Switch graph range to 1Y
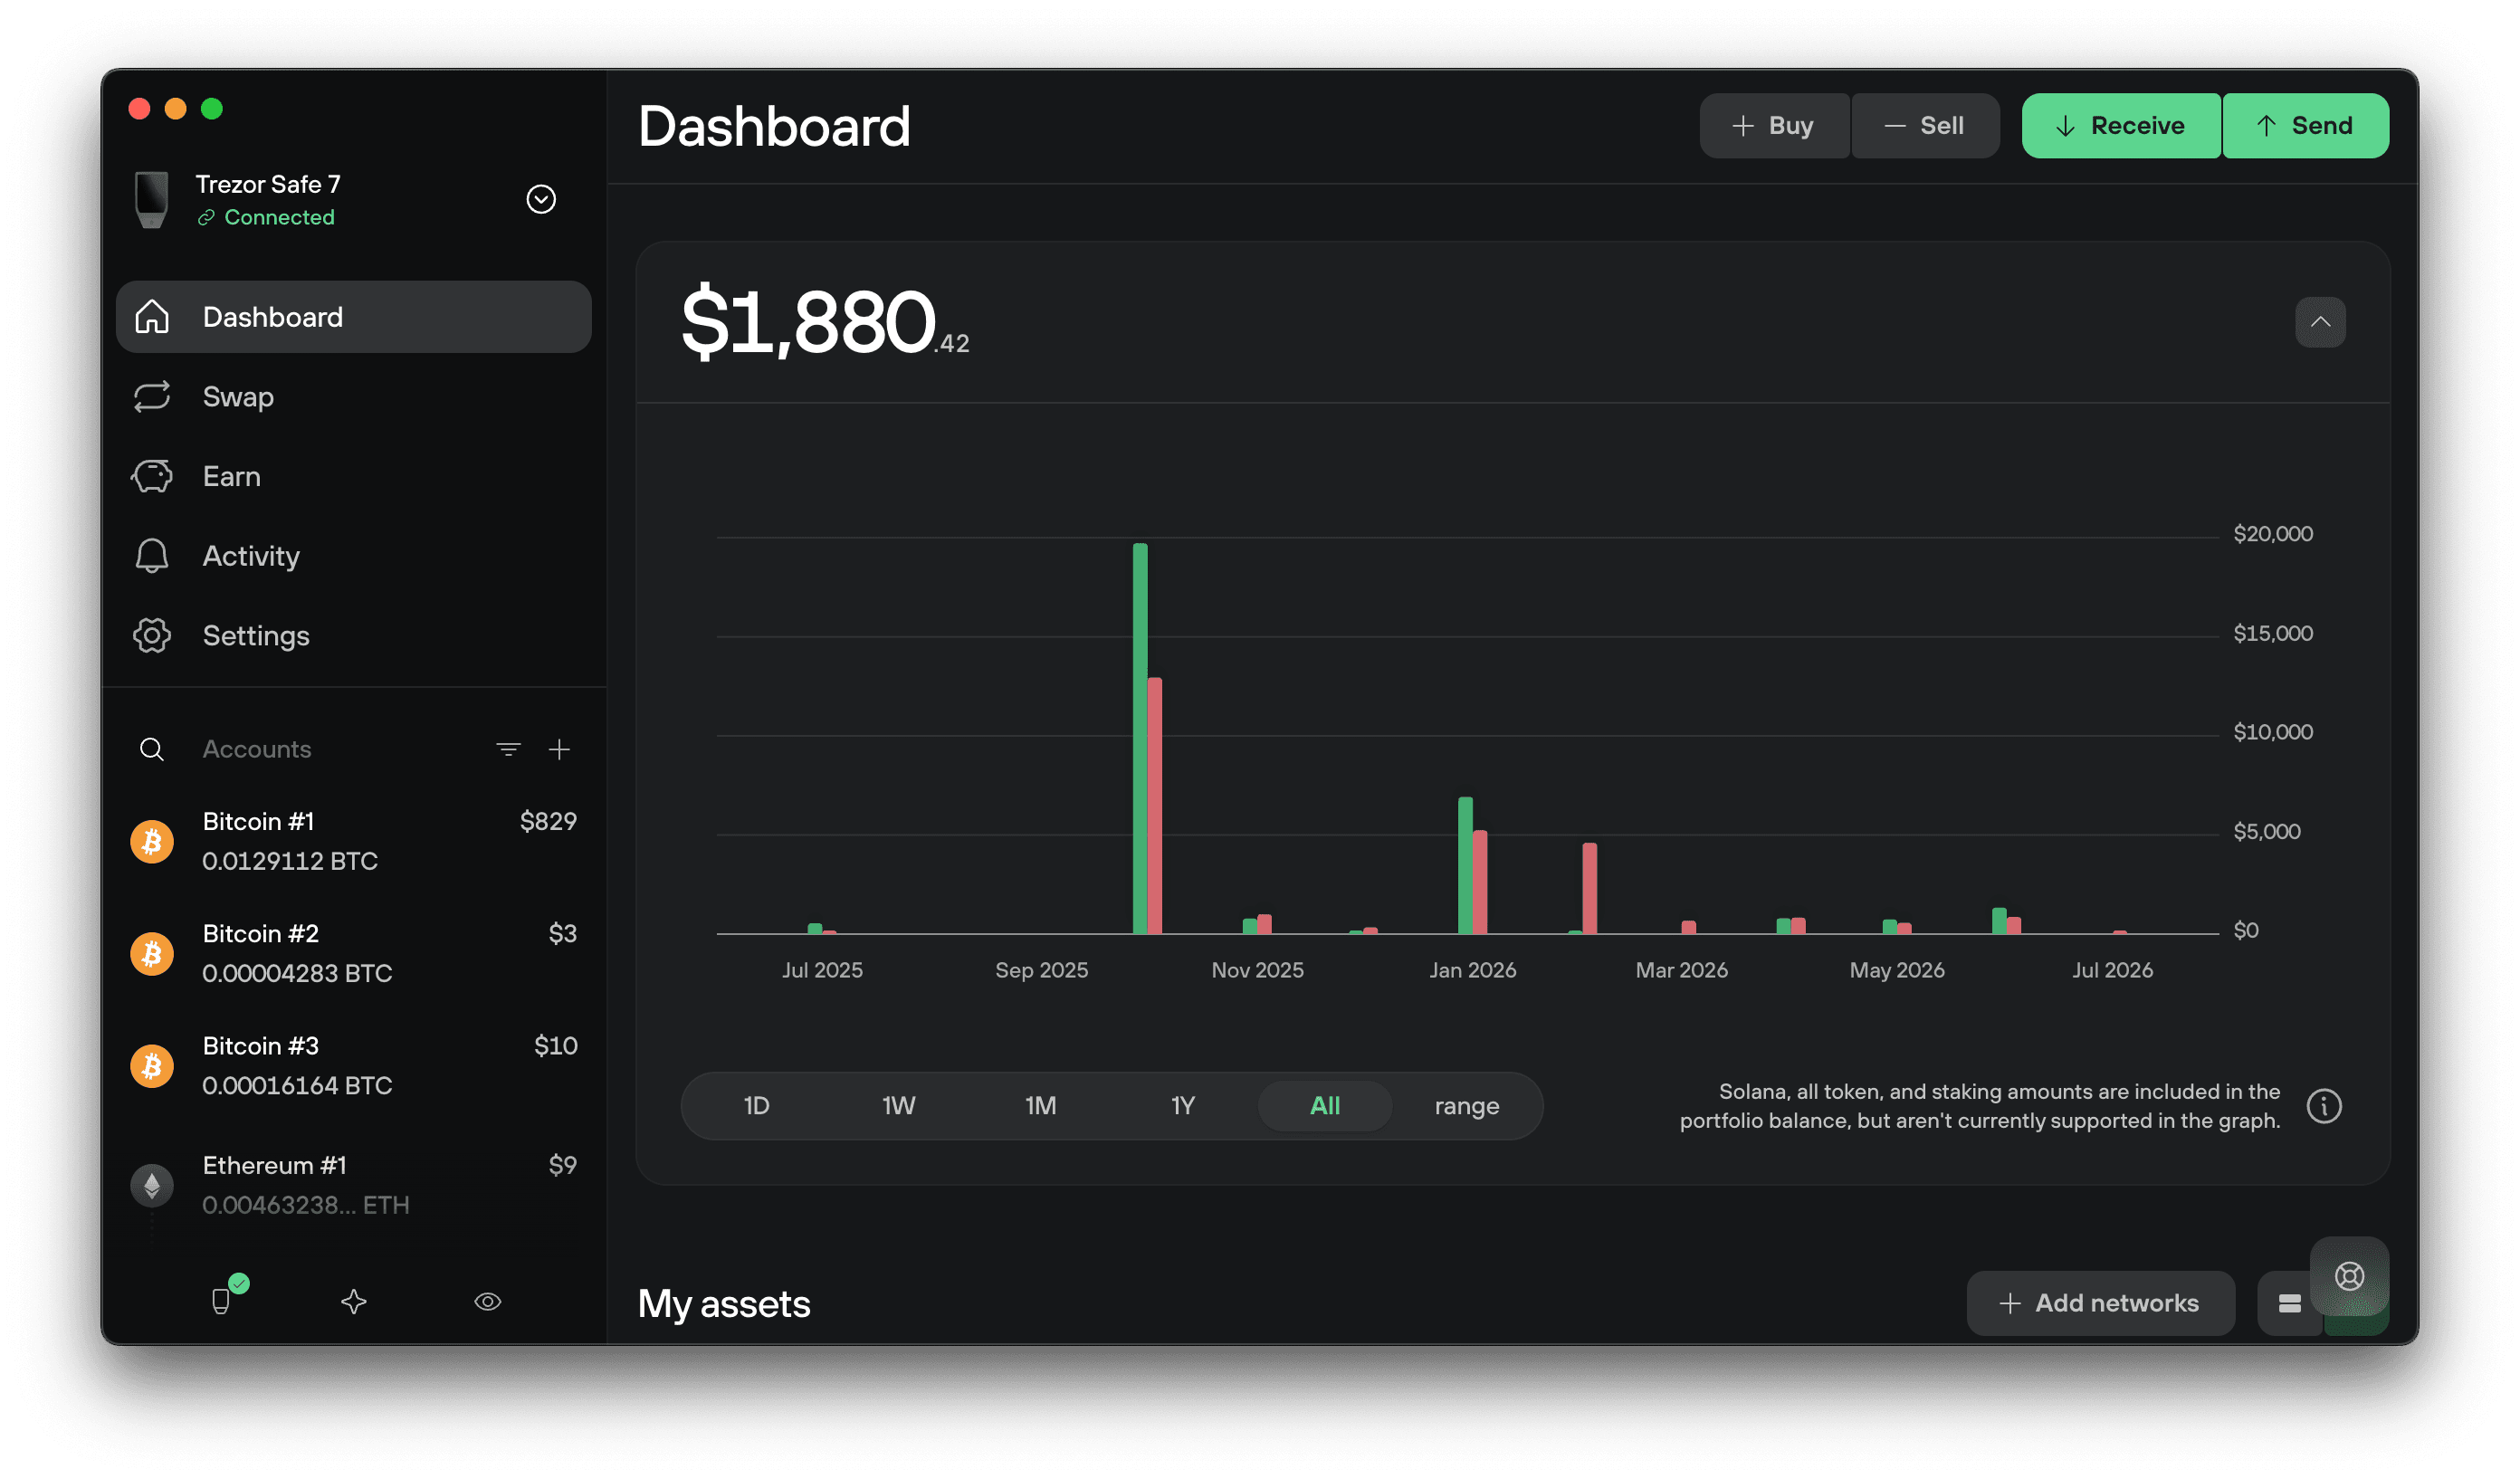This screenshot has width=2520, height=1479. point(1182,1106)
